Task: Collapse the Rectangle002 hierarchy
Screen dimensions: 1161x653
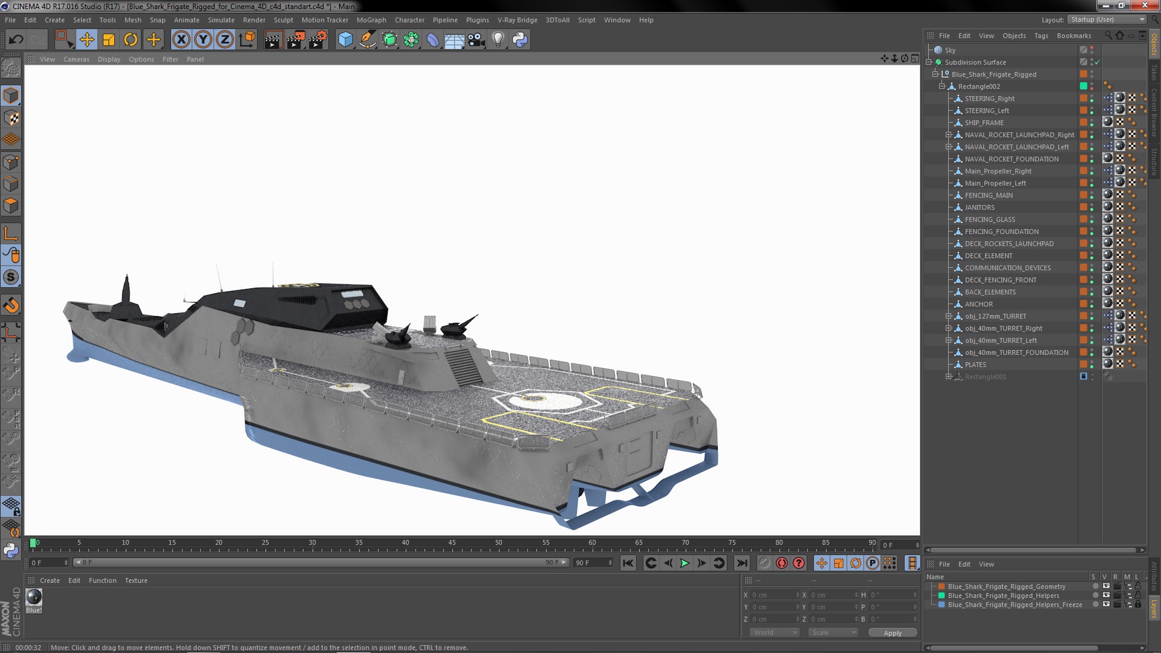Action: click(941, 86)
